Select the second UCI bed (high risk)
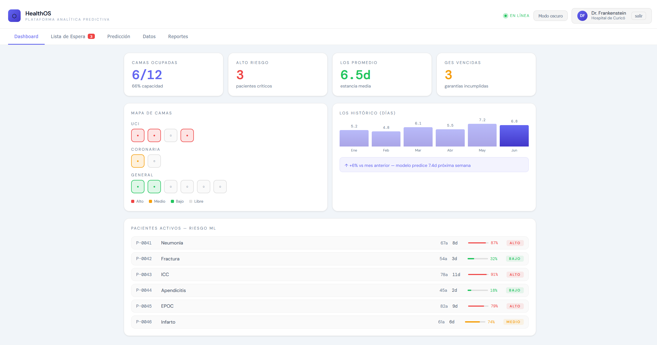This screenshot has width=657, height=345. click(x=154, y=135)
